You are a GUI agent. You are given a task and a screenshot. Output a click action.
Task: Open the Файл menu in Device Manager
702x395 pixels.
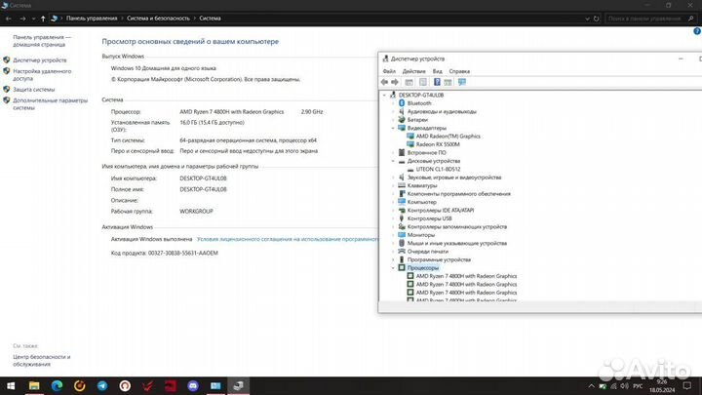click(x=389, y=71)
